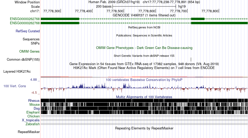
Task: Click the OMIM Genes track label
Action: click(x=29, y=51)
